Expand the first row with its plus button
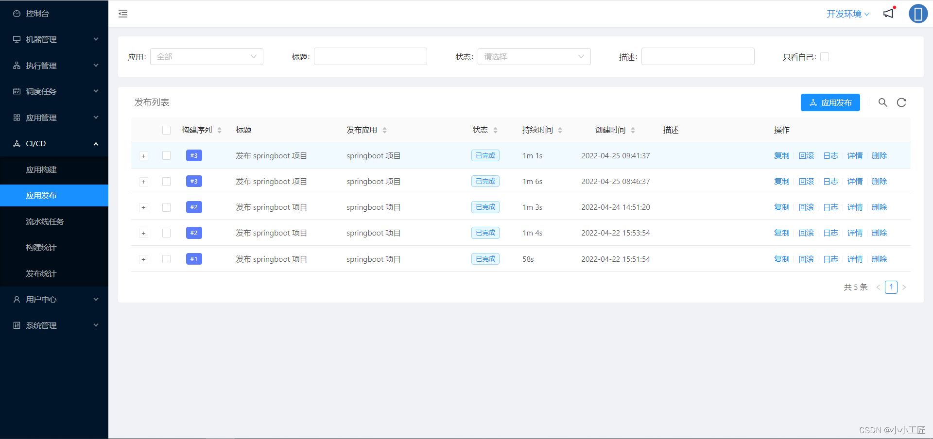This screenshot has width=933, height=439. [143, 156]
